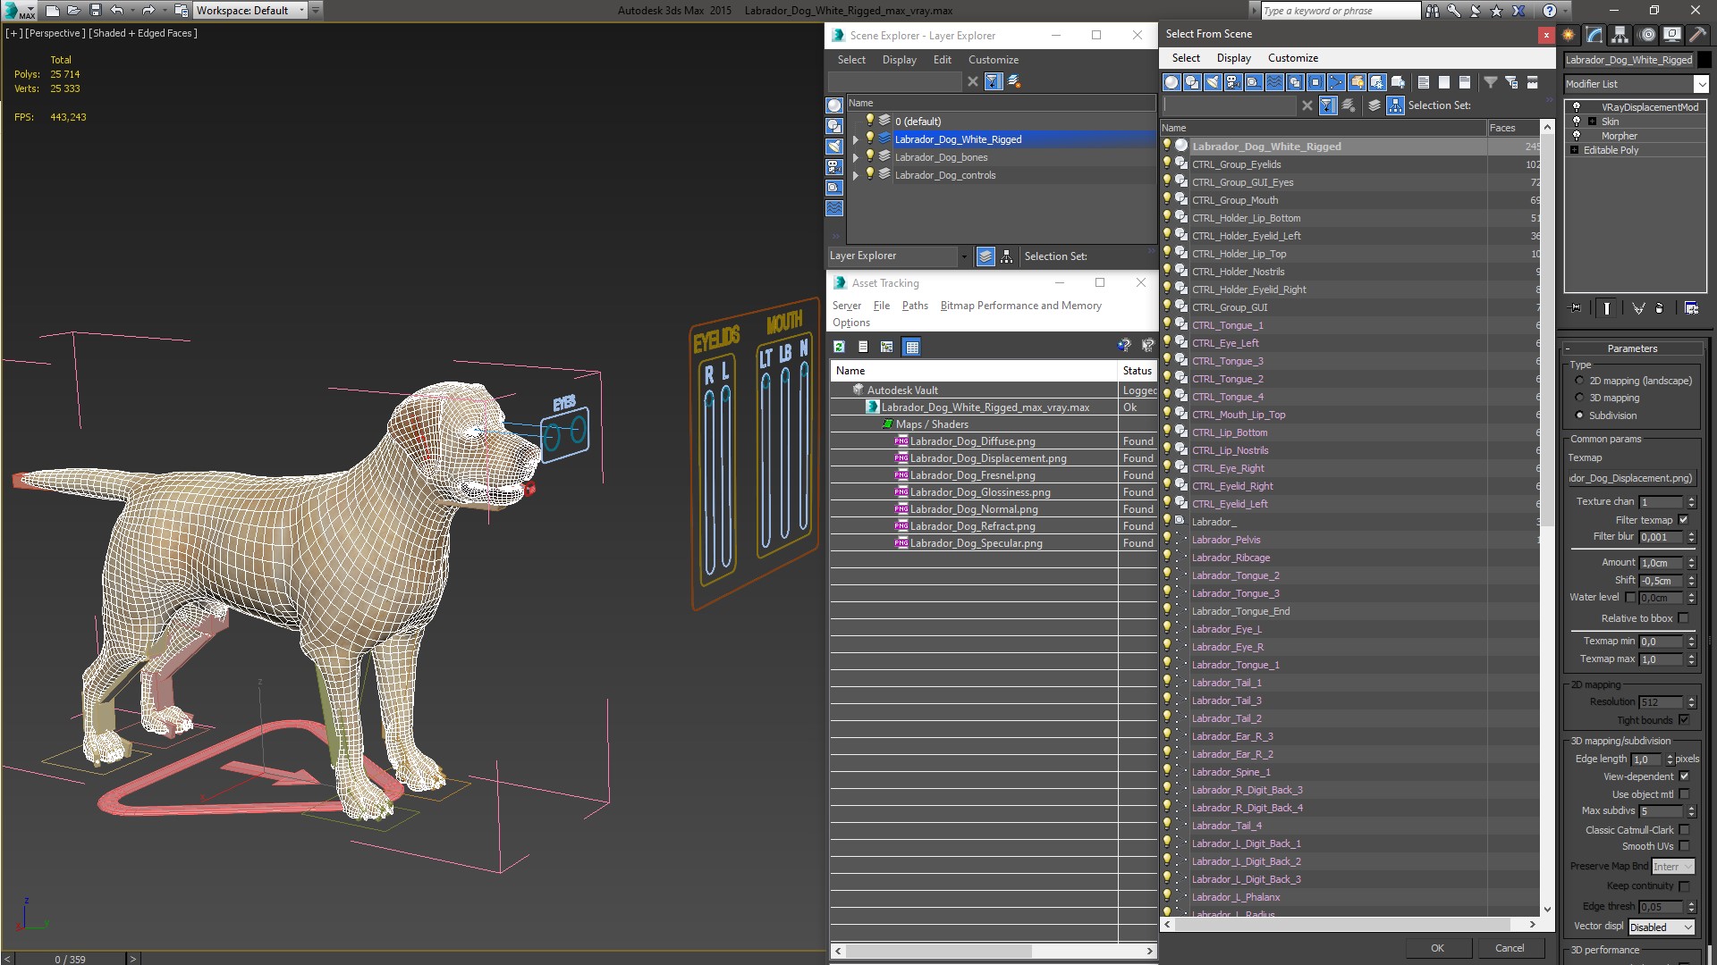Open the Utilities hammer panel tab icon

(1697, 35)
